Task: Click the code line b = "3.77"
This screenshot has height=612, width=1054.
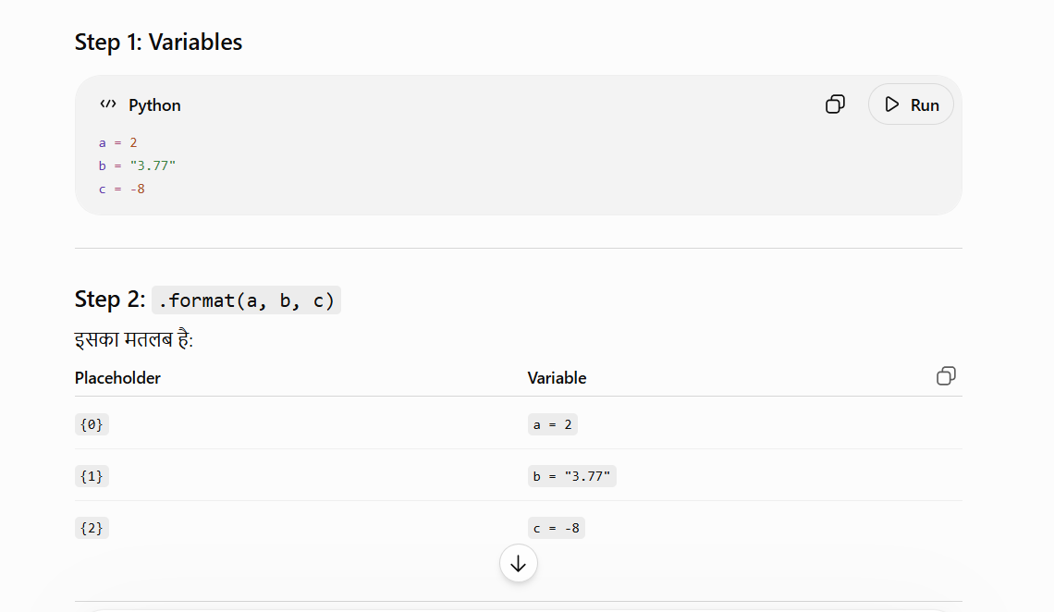Action: tap(137, 165)
